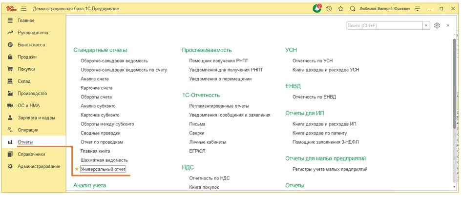This screenshot has width=463, height=197.
Task: Open Анализ субконто report
Action: coord(98,106)
